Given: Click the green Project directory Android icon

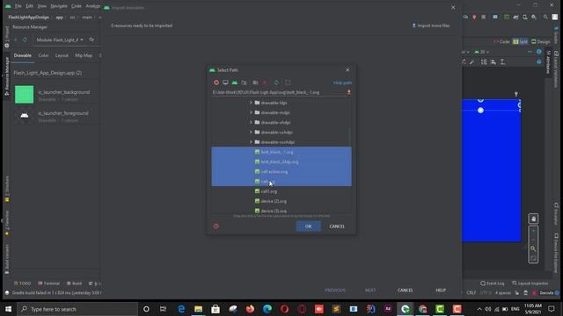Looking at the screenshot, I should [x=235, y=83].
